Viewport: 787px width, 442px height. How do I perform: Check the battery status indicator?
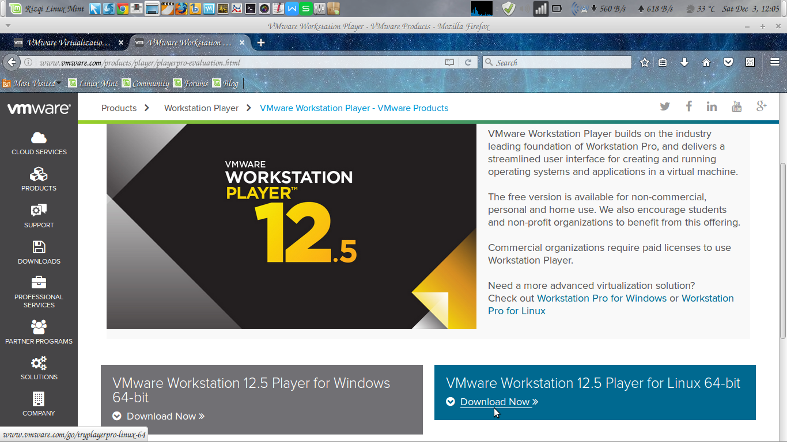click(x=557, y=9)
